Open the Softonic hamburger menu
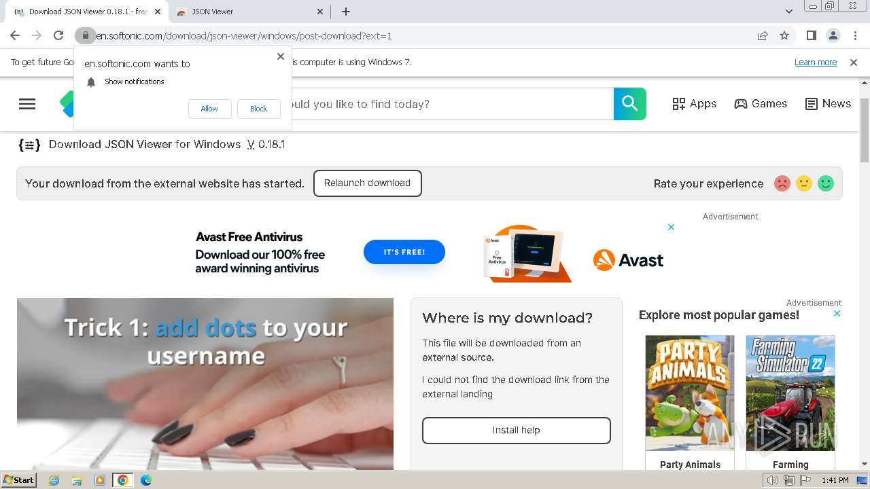 point(27,104)
